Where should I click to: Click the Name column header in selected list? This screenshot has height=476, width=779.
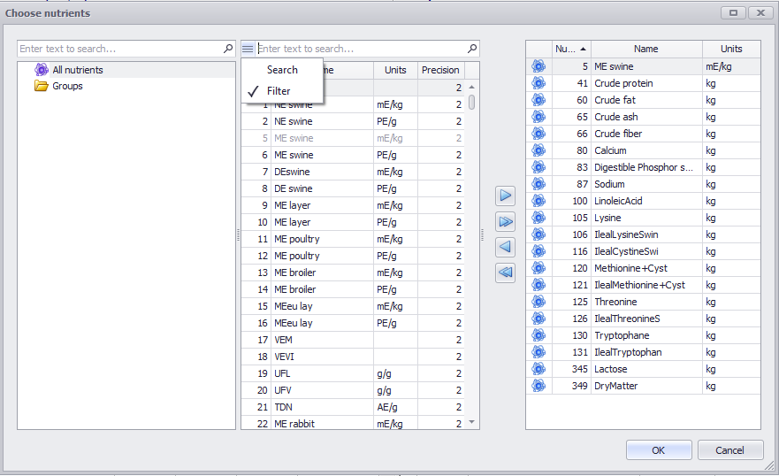click(646, 49)
